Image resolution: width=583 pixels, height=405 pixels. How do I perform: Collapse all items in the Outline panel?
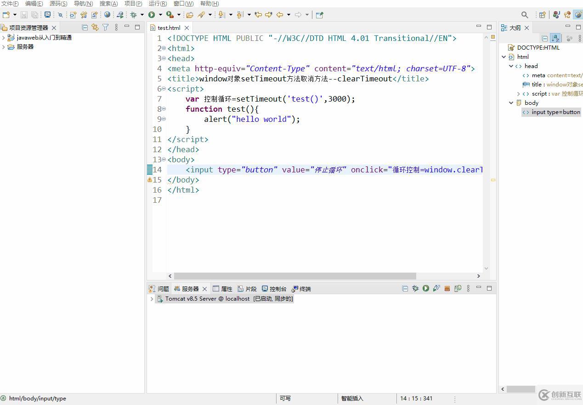click(545, 39)
